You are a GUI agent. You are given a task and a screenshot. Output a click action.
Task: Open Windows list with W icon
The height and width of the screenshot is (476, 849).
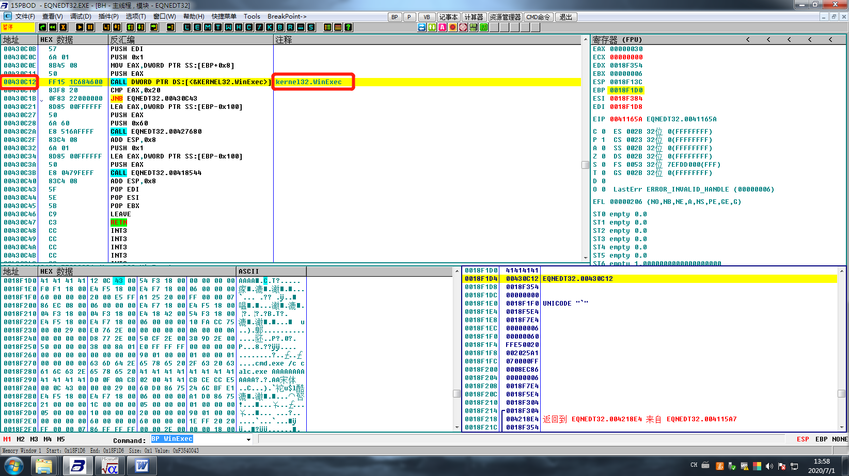pos(229,27)
